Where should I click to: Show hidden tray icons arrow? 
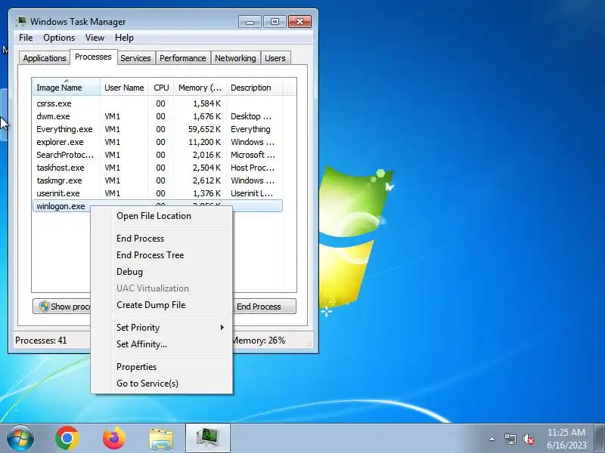[492, 439]
